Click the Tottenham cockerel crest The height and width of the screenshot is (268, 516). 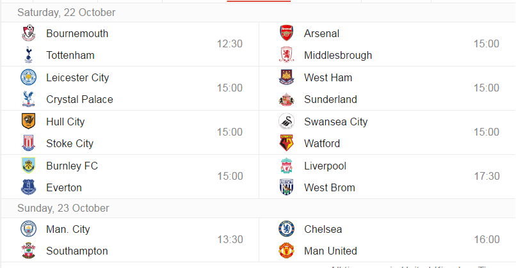[29, 55]
